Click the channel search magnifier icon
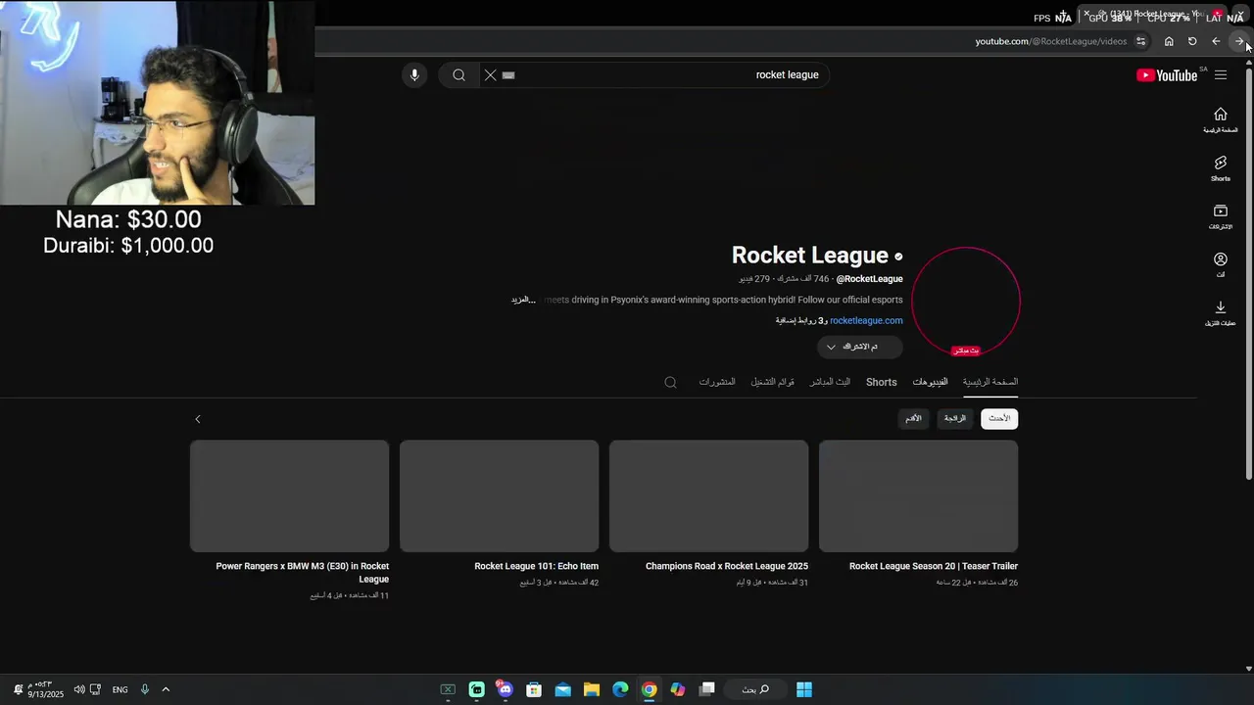Image resolution: width=1254 pixels, height=705 pixels. pos(670,382)
